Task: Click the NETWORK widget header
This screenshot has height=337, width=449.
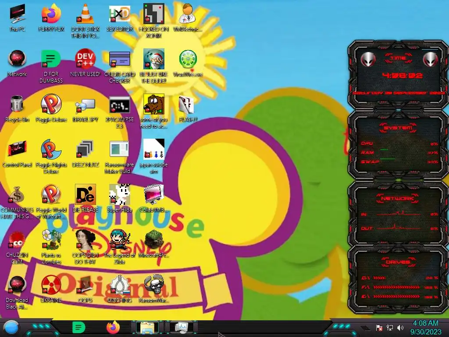Action: pos(398,198)
